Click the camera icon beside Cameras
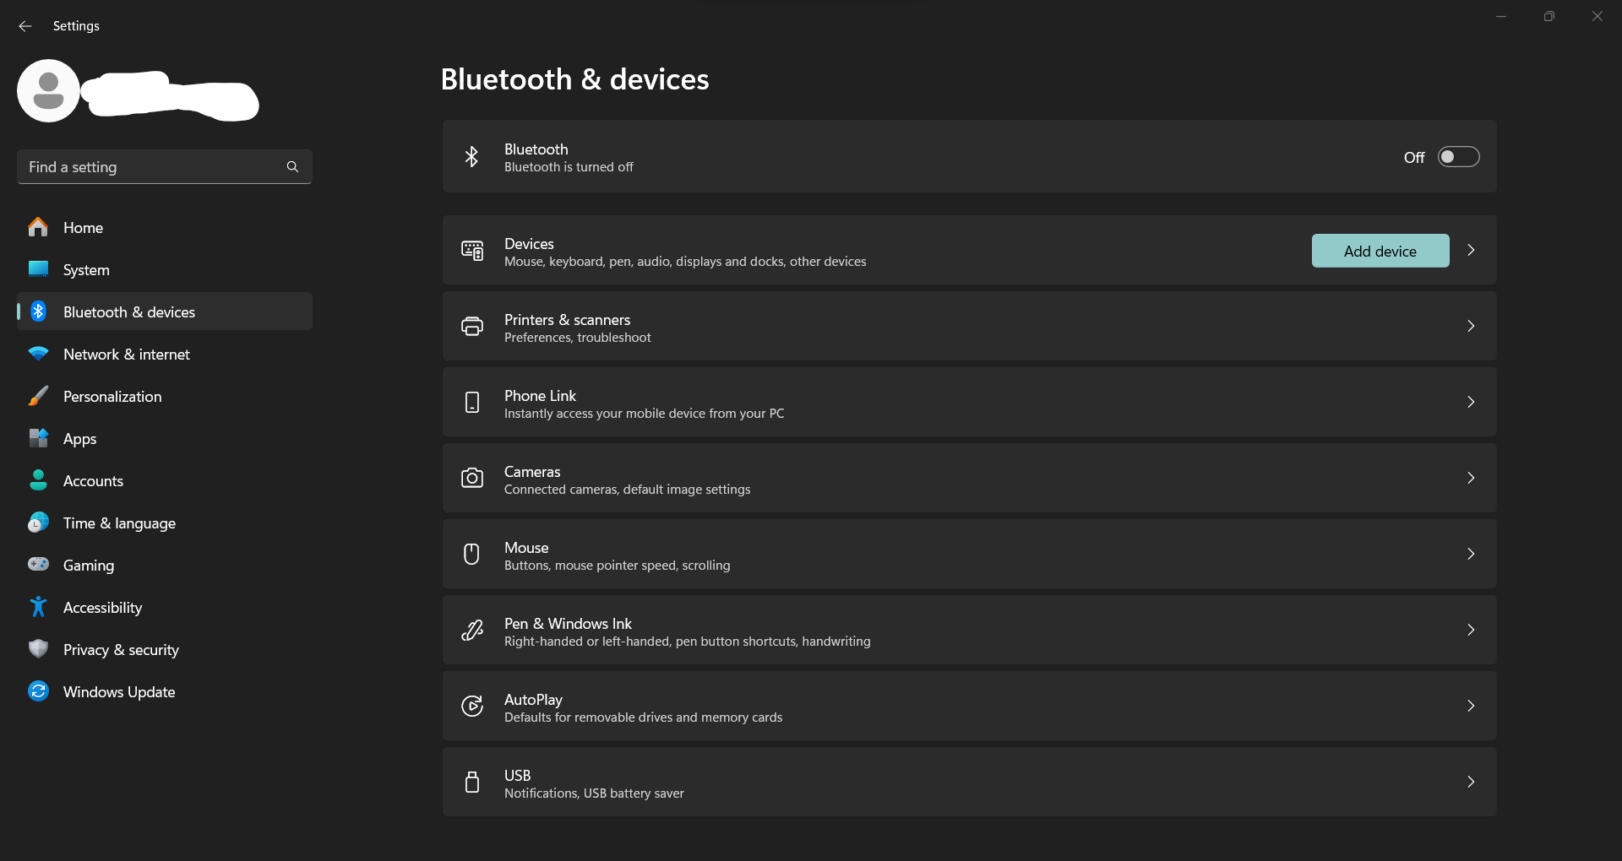The width and height of the screenshot is (1622, 861). coord(472,479)
